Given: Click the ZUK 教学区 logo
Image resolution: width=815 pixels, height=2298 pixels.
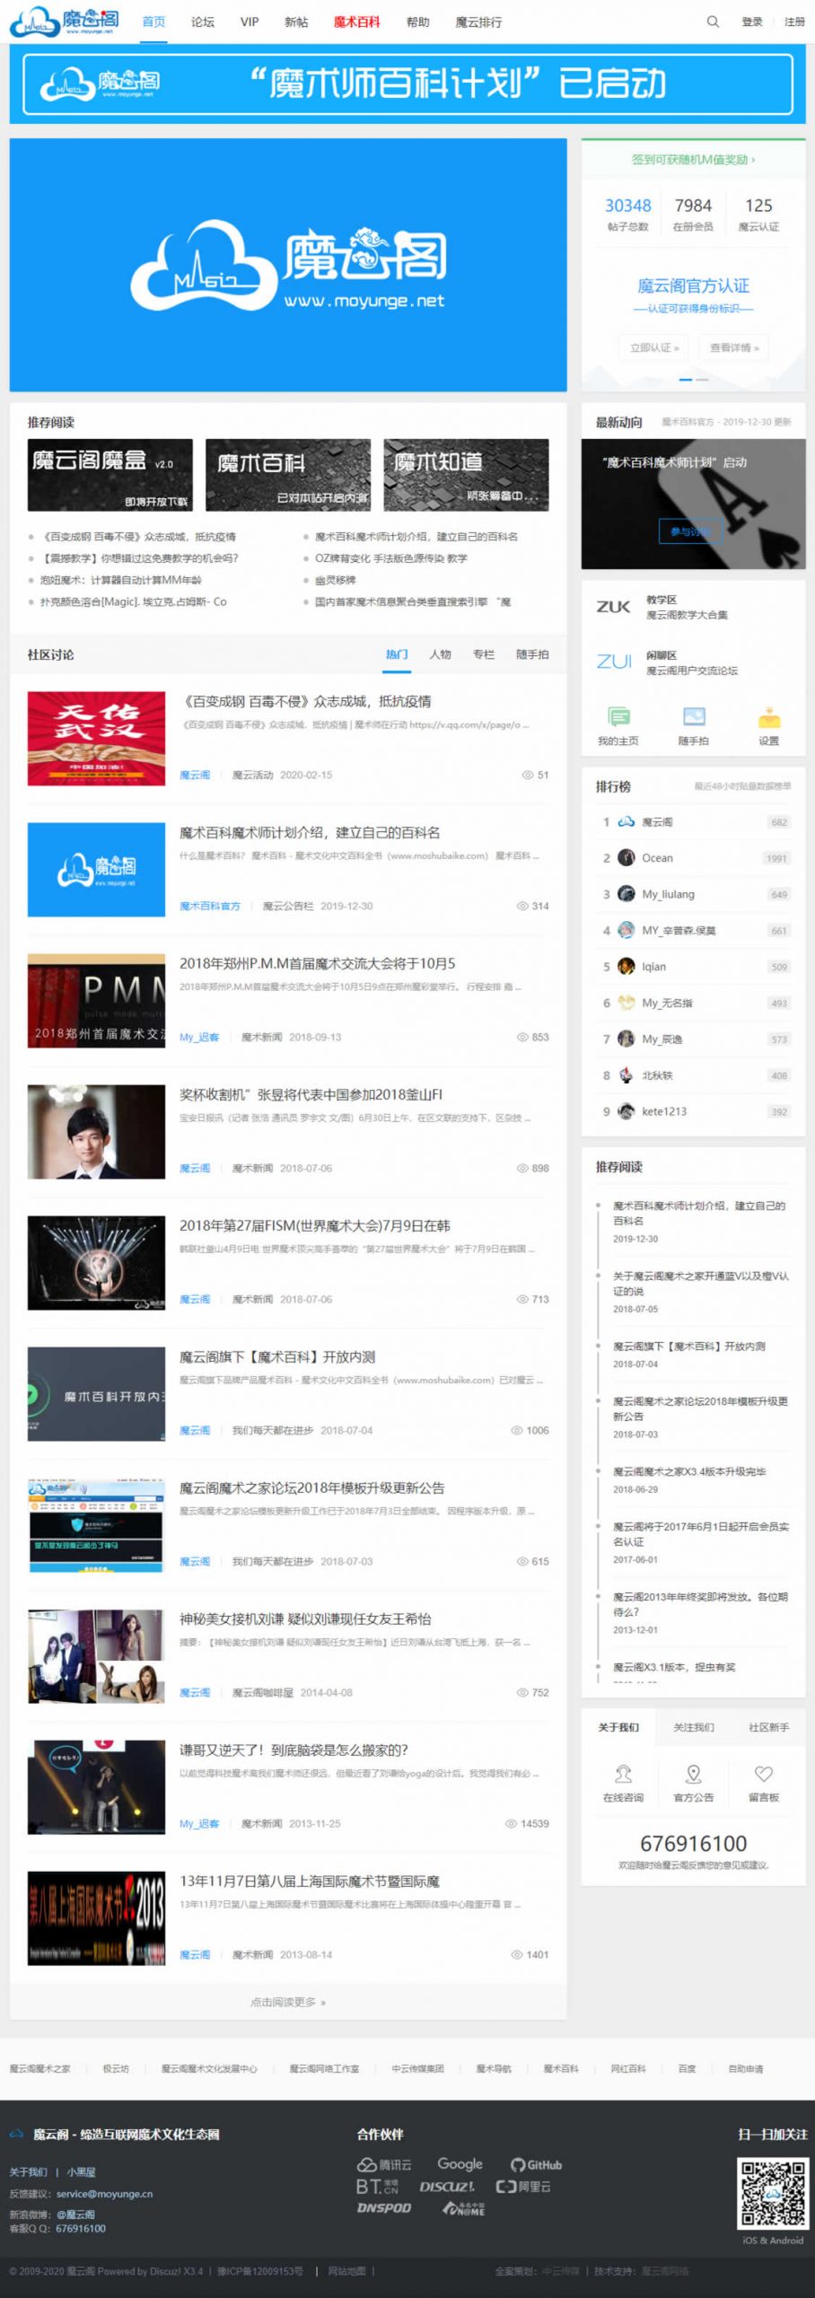Looking at the screenshot, I should (614, 607).
